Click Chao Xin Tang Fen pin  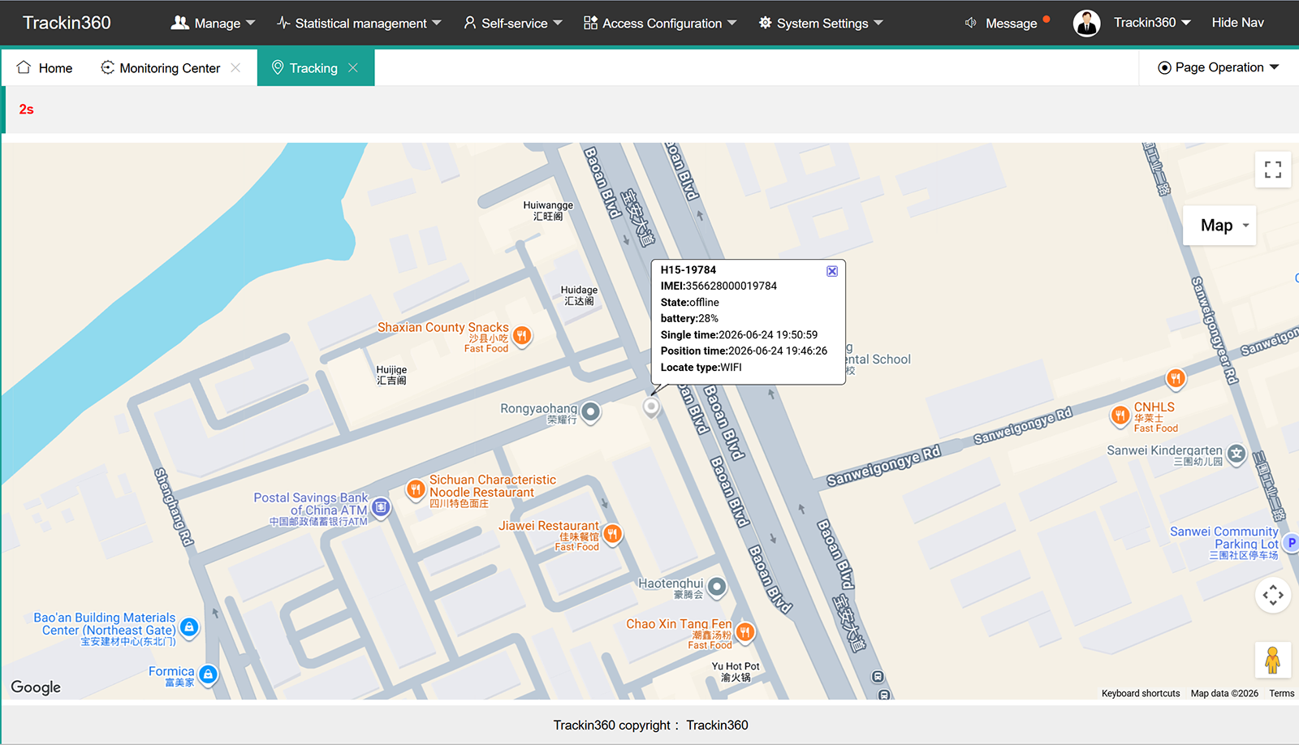pyautogui.click(x=744, y=631)
